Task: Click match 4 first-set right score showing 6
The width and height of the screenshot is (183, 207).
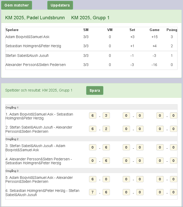Action: click(x=106, y=161)
